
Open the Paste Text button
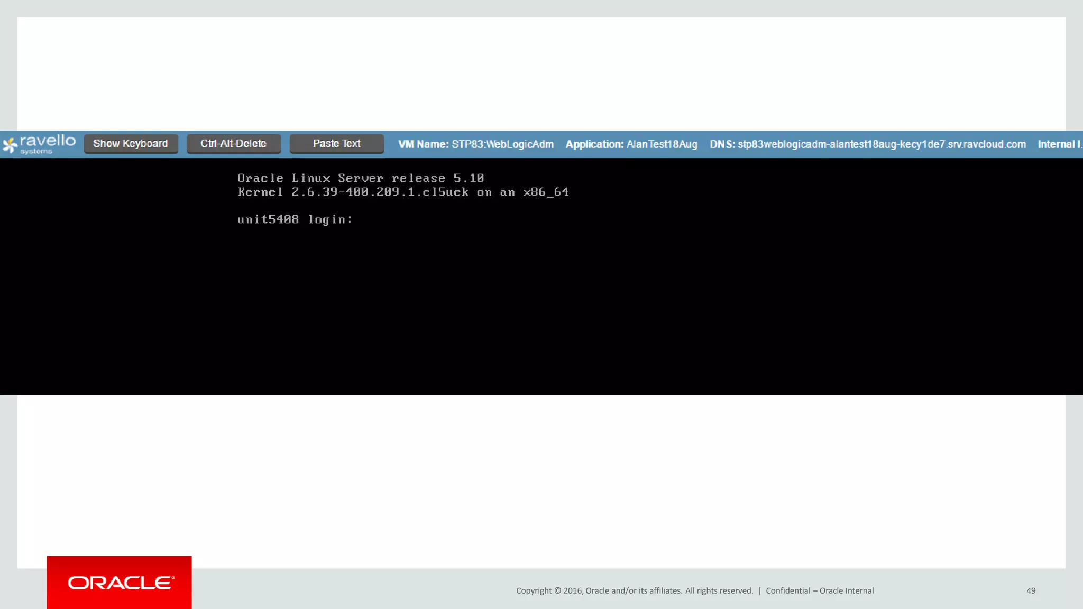[x=336, y=144]
